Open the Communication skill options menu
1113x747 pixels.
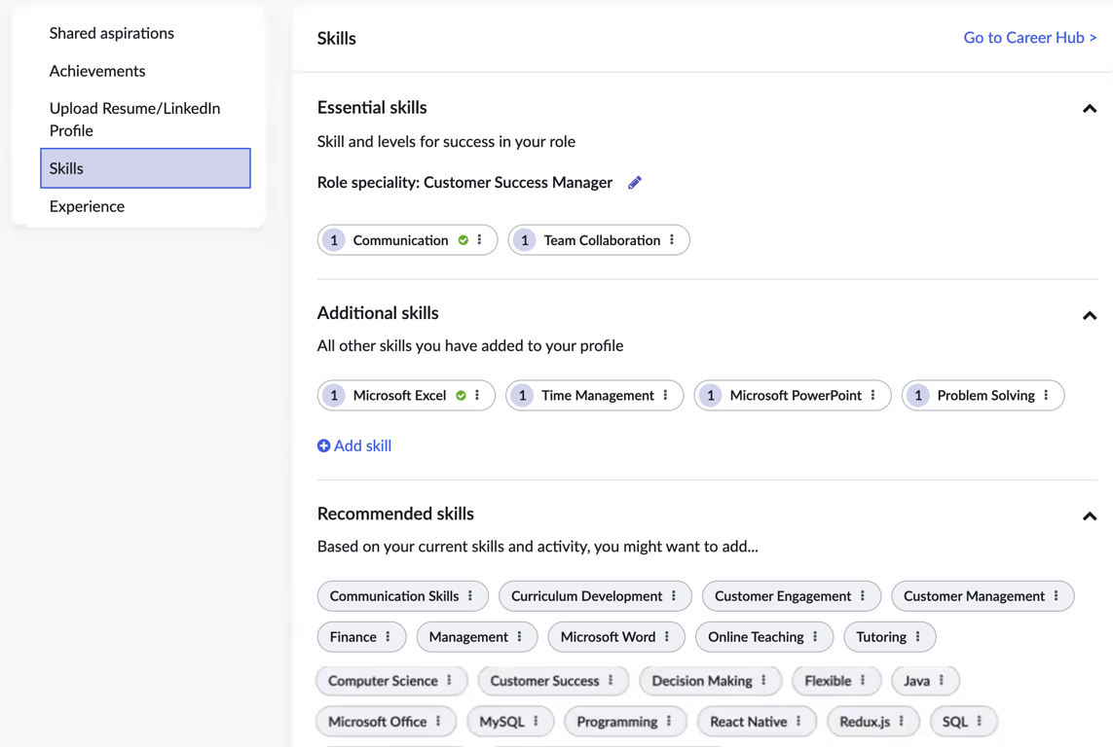tap(480, 240)
